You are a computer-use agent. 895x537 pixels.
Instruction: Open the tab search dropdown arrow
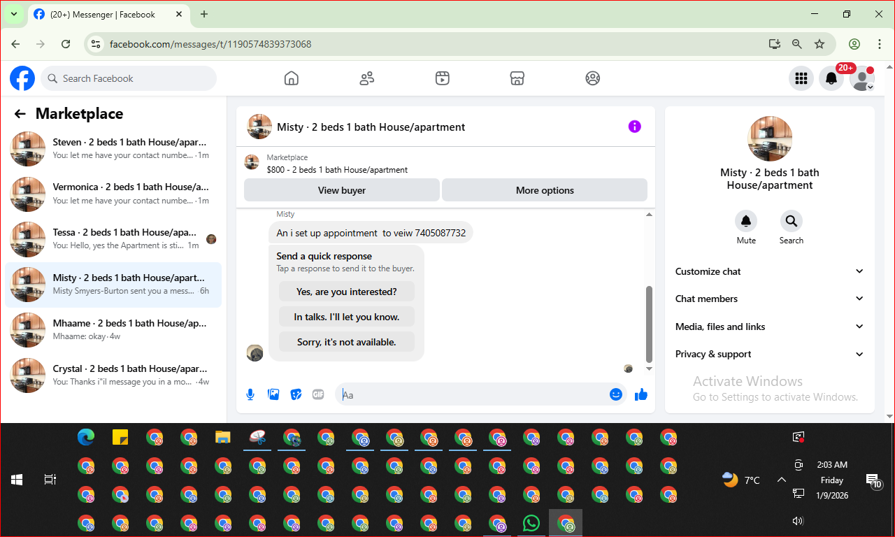13,14
